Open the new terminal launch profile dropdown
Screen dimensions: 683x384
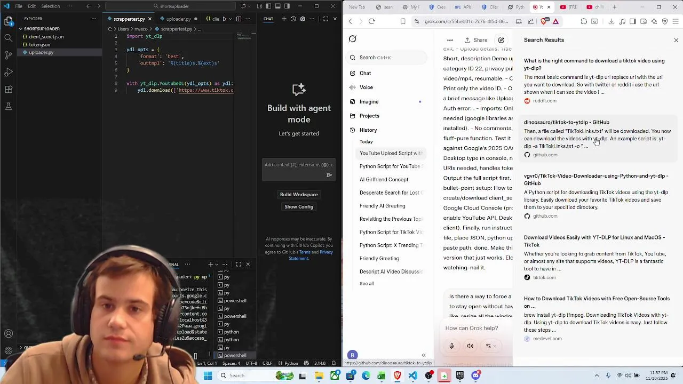click(217, 264)
